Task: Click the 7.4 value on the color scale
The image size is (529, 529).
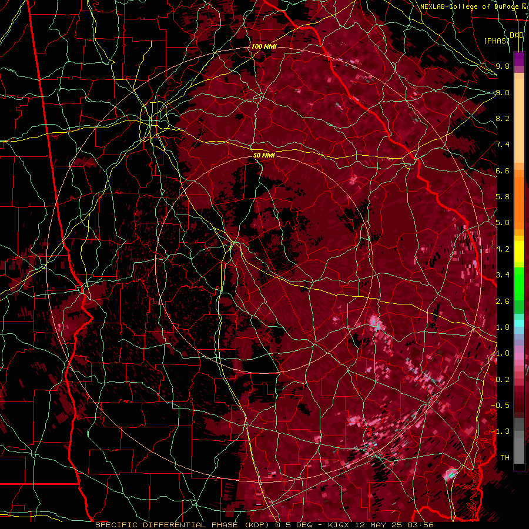Action: pyautogui.click(x=503, y=145)
